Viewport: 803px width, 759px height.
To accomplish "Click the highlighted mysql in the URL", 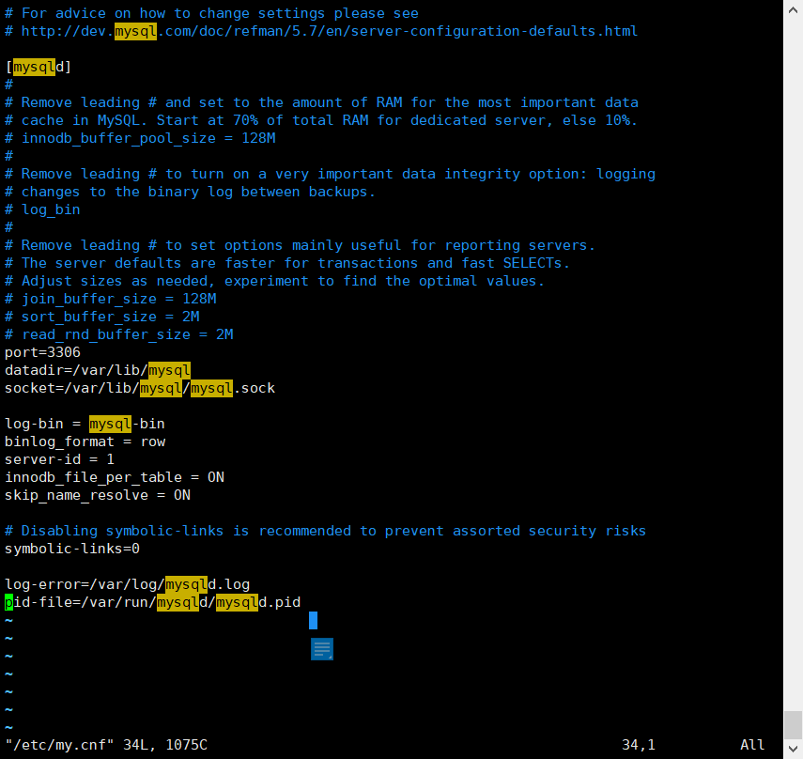I will pyautogui.click(x=135, y=31).
